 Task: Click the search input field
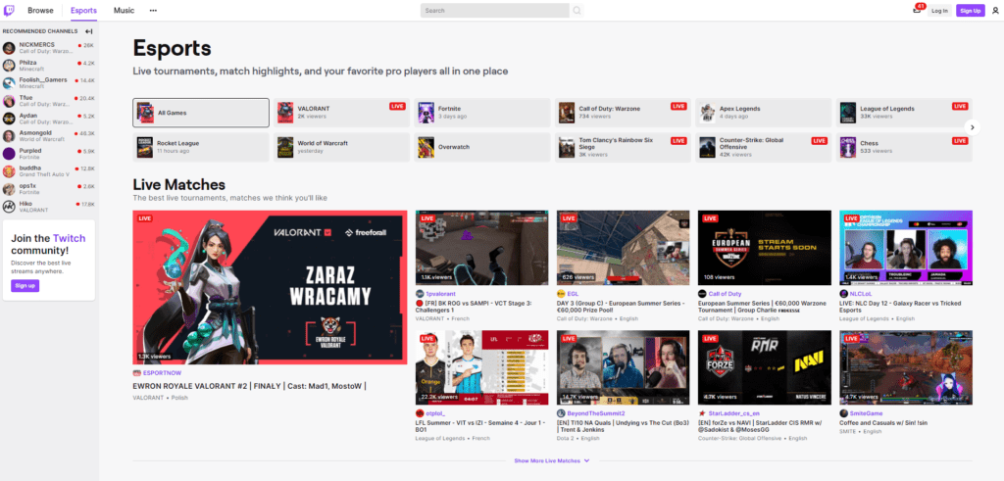pos(495,11)
